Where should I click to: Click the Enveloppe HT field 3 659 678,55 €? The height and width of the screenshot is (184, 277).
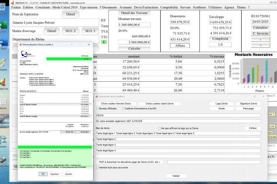[x=220, y=22]
